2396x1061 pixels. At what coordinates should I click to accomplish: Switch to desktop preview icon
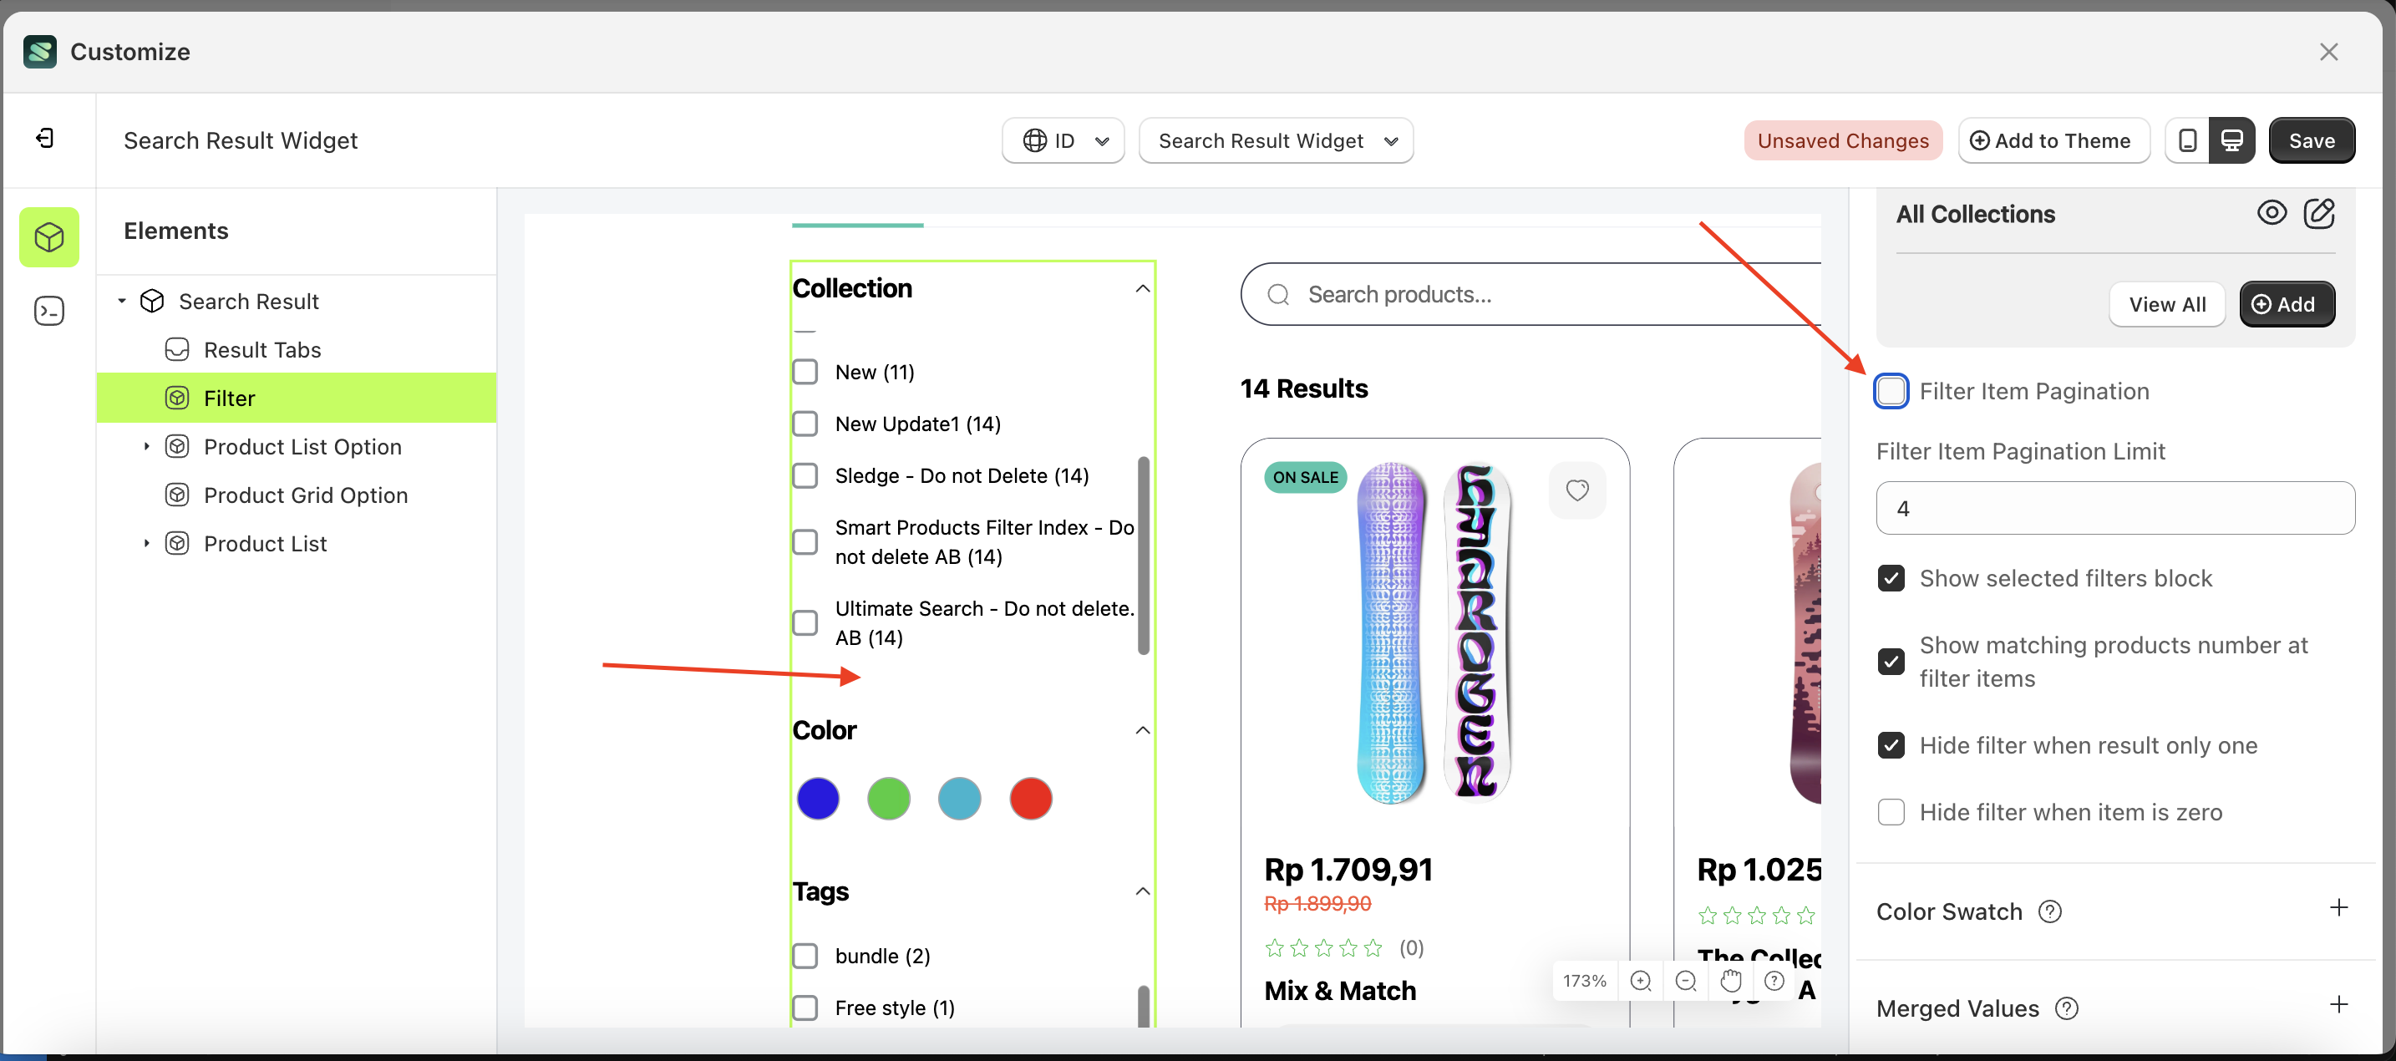coord(2231,140)
